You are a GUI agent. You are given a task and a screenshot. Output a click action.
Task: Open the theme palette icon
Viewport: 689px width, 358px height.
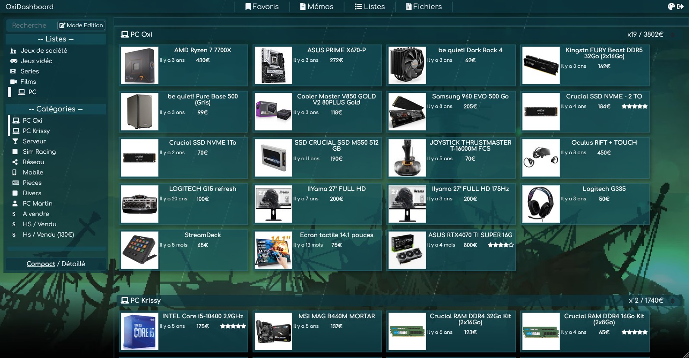[x=671, y=6]
